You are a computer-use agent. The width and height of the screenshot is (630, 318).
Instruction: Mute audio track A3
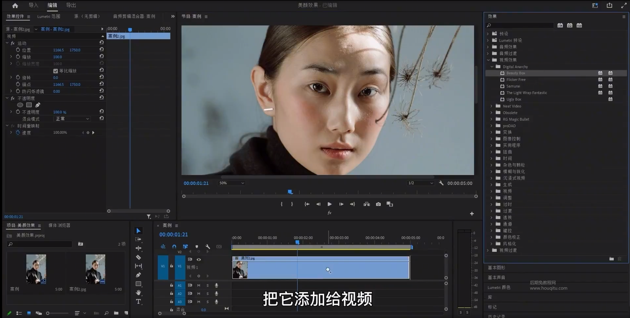pos(199,302)
